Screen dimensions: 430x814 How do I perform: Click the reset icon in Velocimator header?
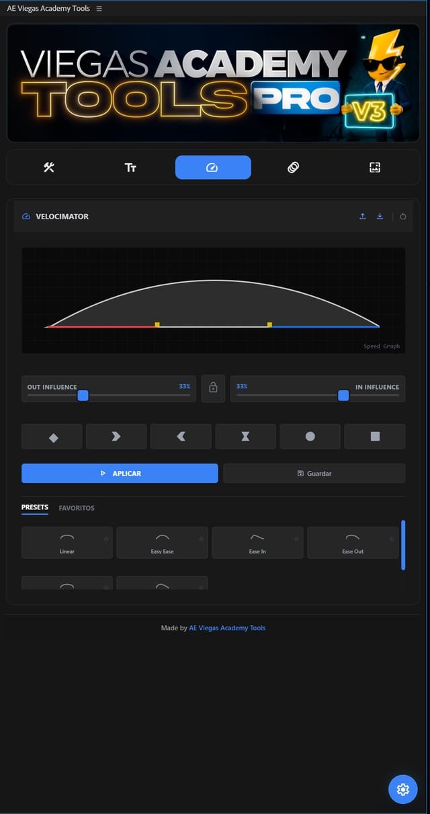(x=403, y=217)
